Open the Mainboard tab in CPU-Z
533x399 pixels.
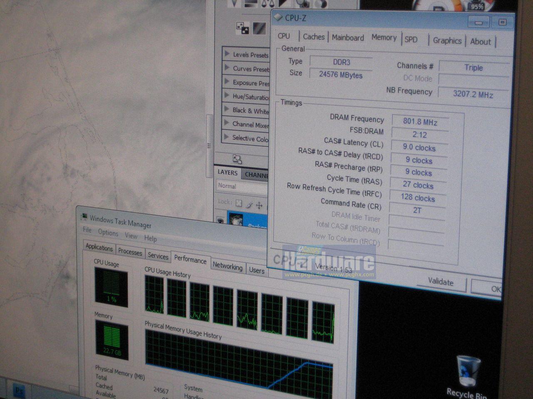point(348,38)
